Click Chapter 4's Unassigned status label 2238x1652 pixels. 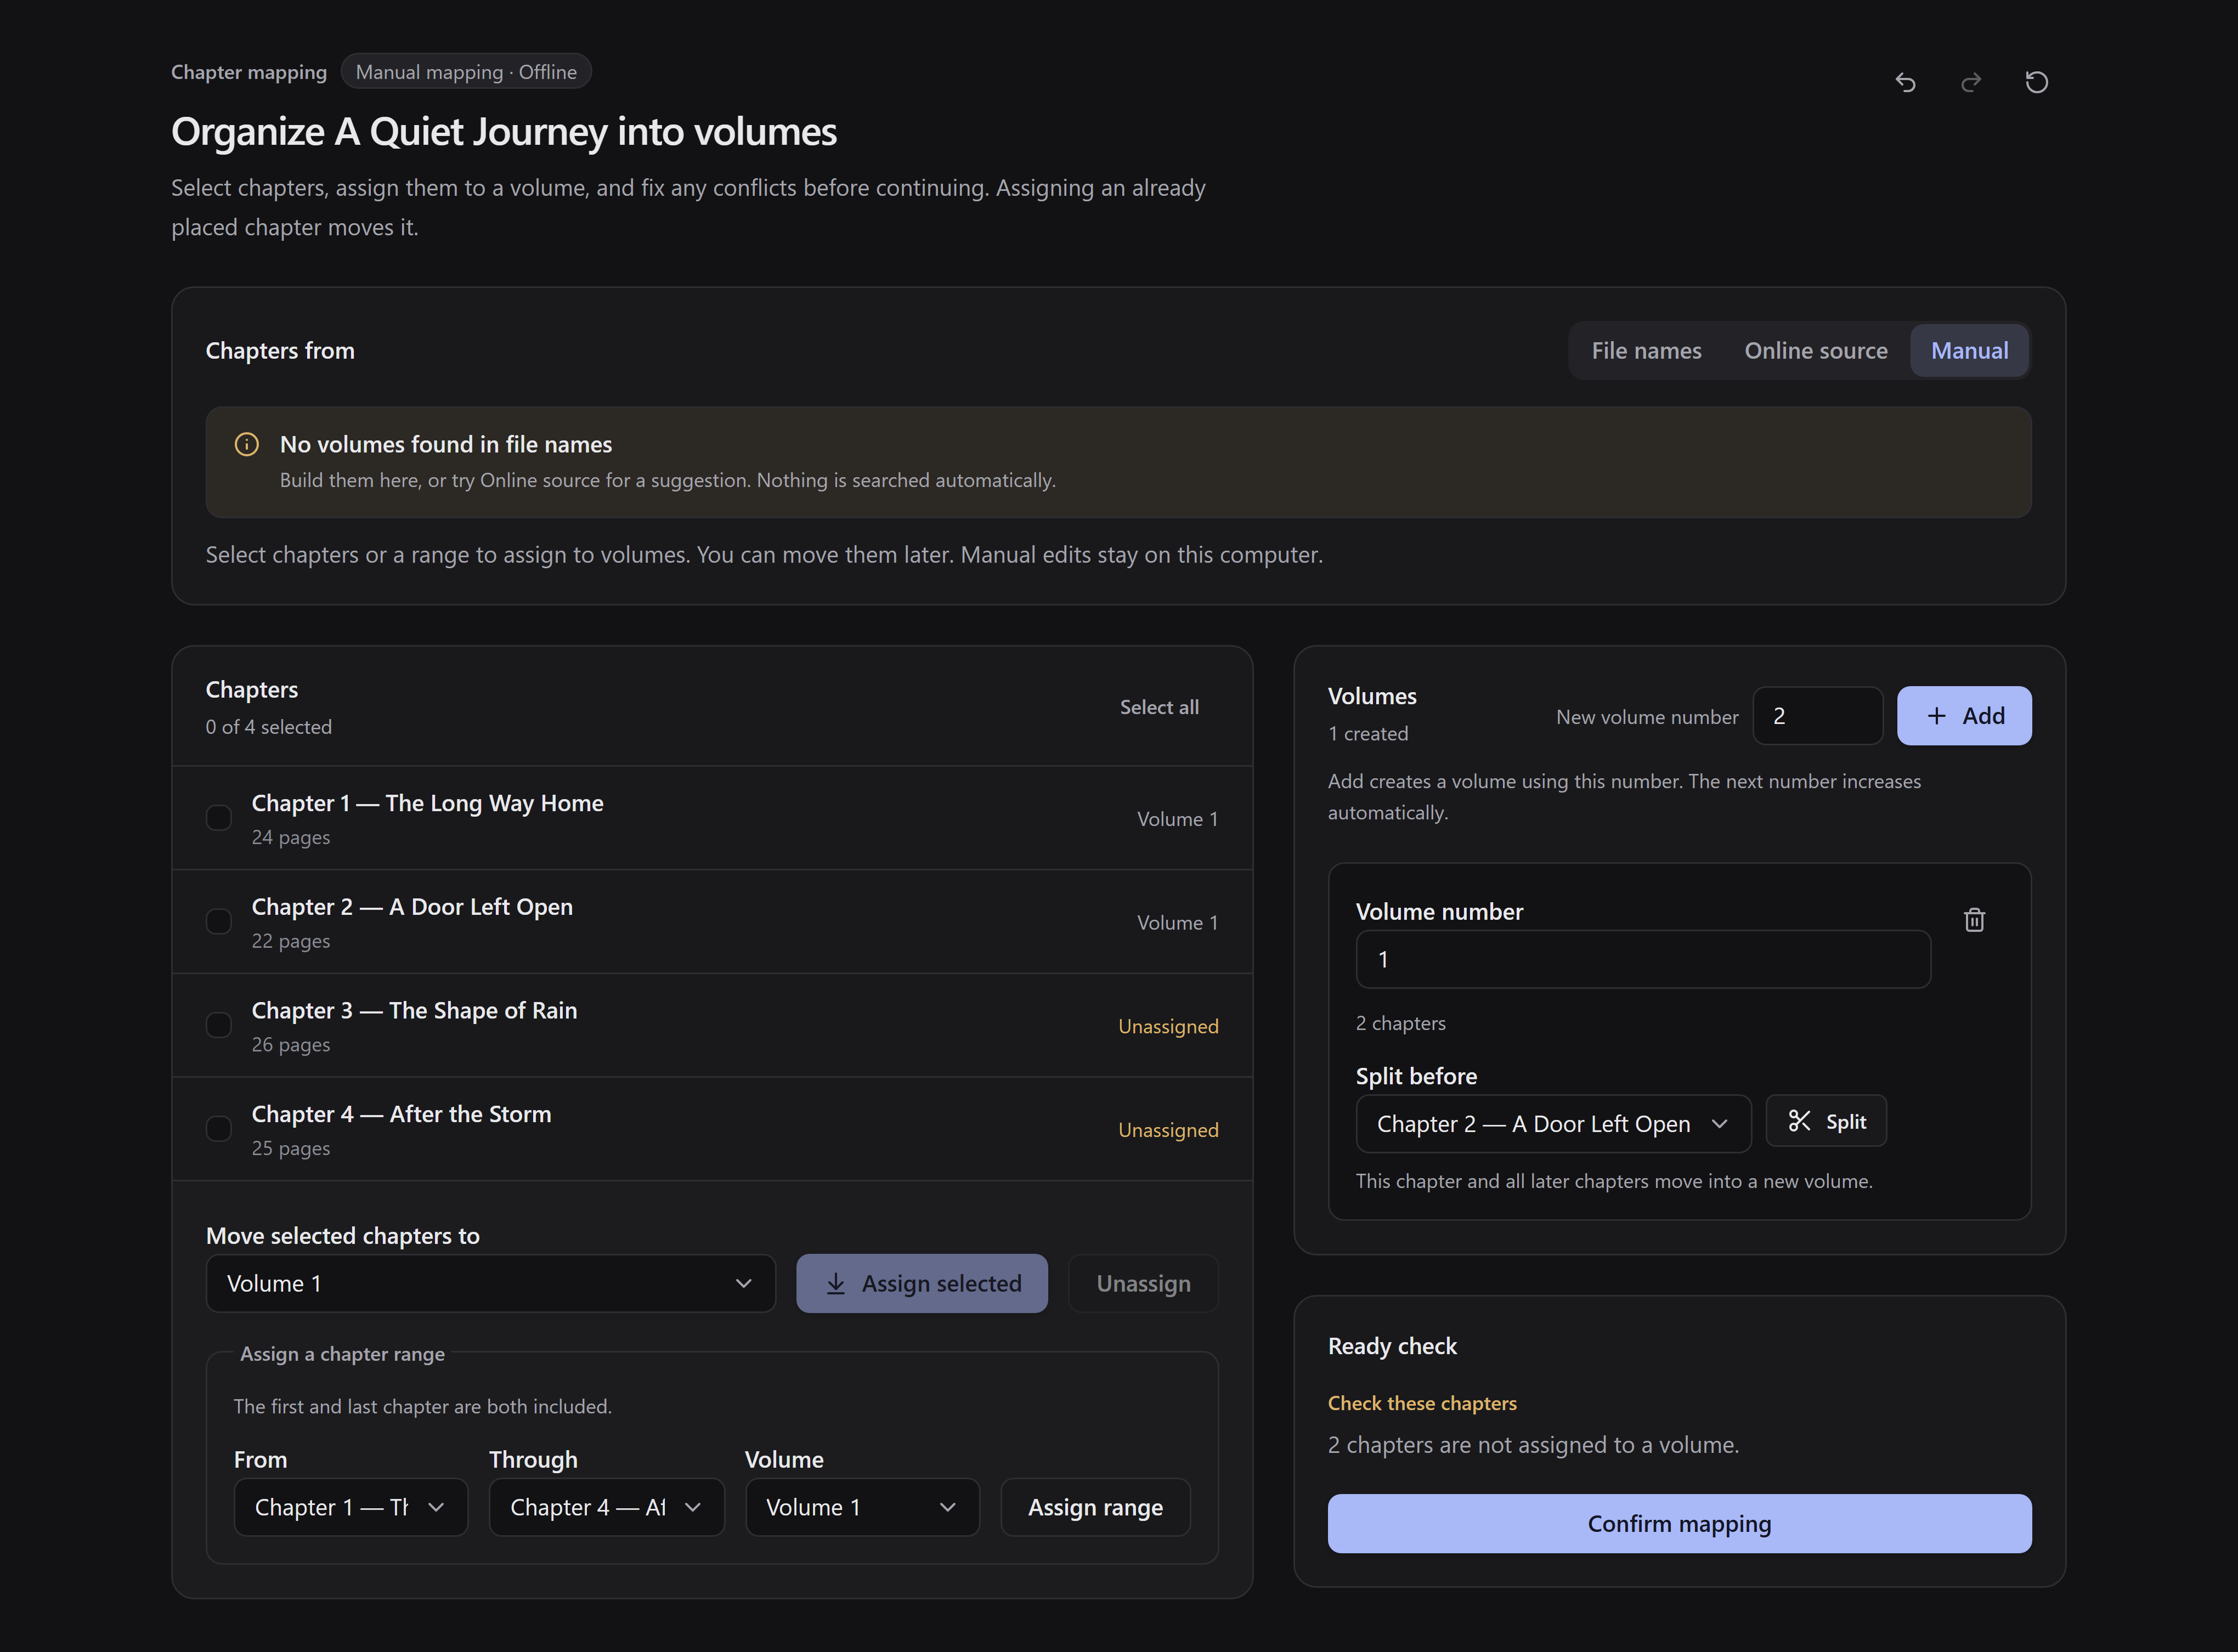(x=1168, y=1130)
